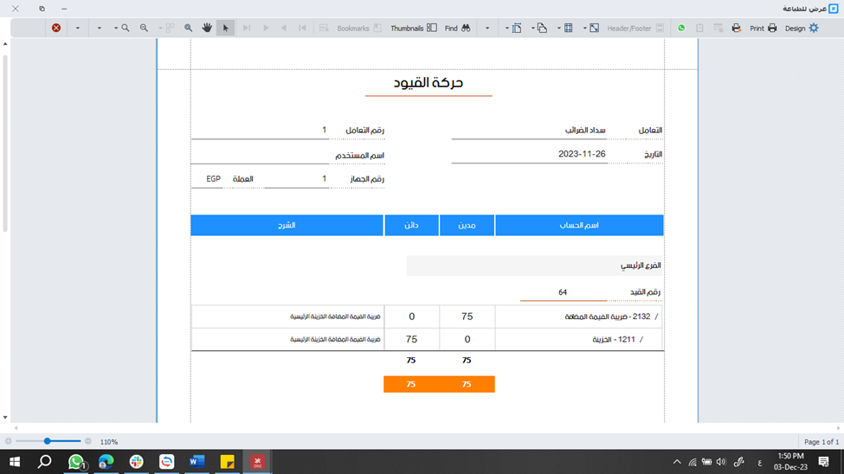
Task: Open taskbar search
Action: [45, 462]
